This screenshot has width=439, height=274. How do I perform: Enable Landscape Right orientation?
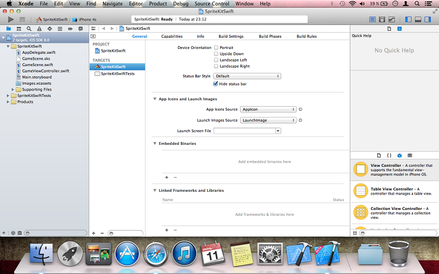[216, 66]
